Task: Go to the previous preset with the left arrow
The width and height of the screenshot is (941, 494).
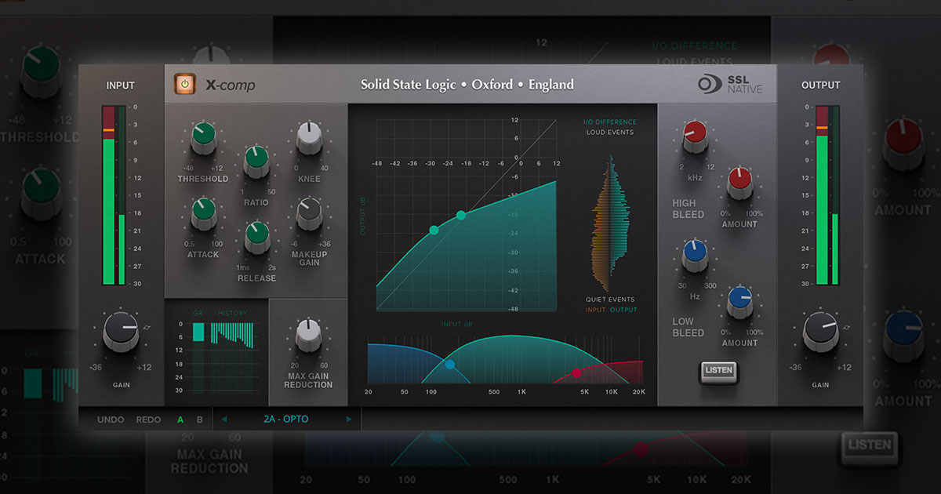Action: 223,420
